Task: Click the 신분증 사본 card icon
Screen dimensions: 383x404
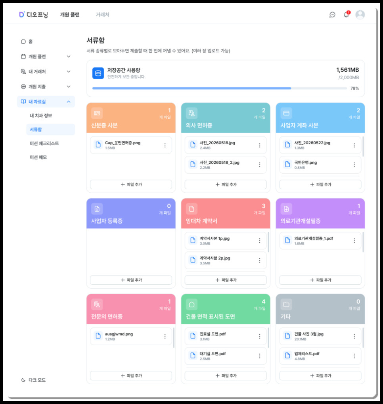Action: point(97,113)
